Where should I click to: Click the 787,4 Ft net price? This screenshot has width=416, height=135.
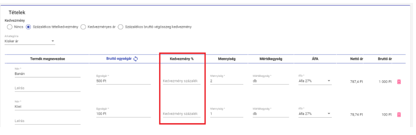click(x=357, y=82)
